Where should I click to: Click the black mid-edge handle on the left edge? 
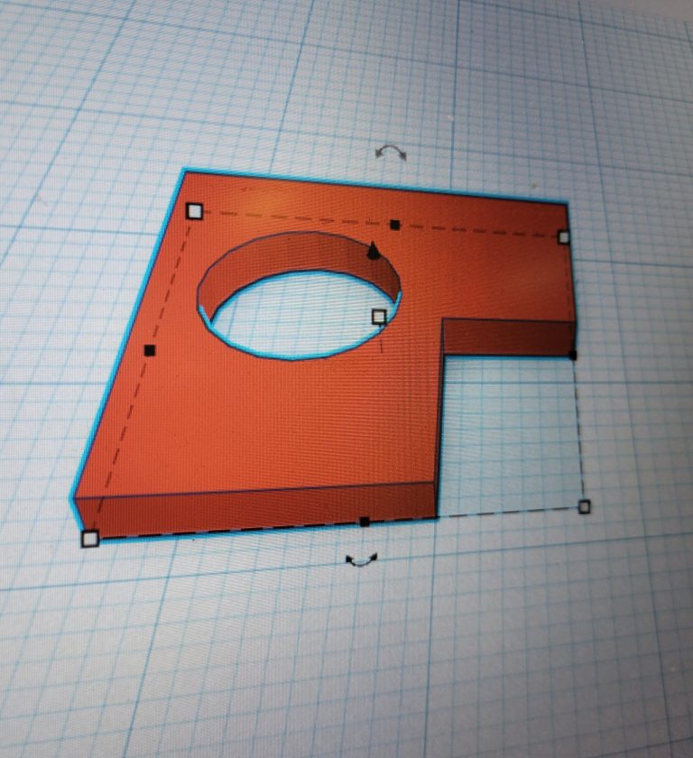click(x=150, y=350)
